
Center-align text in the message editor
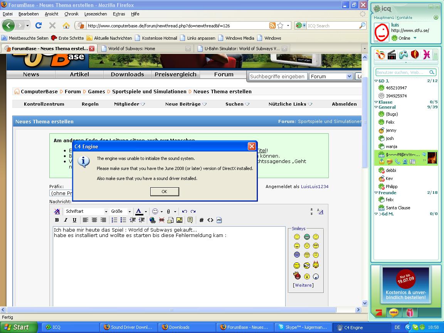coord(94,220)
